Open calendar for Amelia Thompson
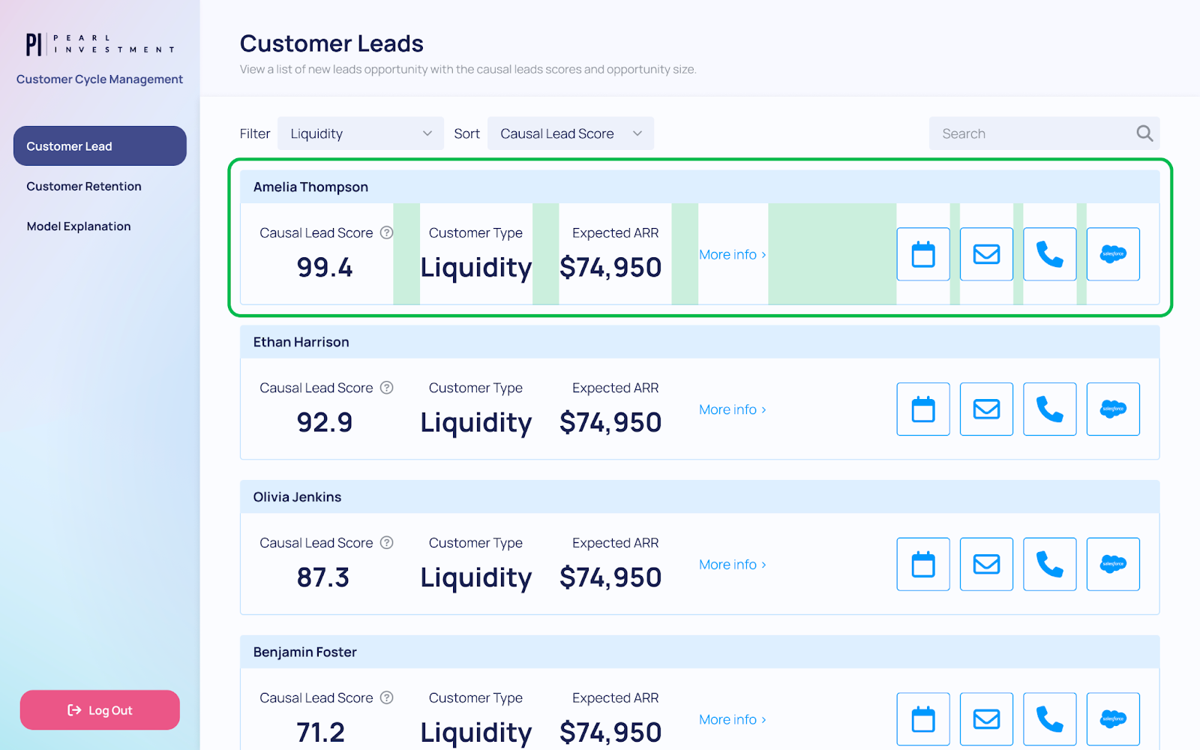1200x750 pixels. (x=923, y=254)
